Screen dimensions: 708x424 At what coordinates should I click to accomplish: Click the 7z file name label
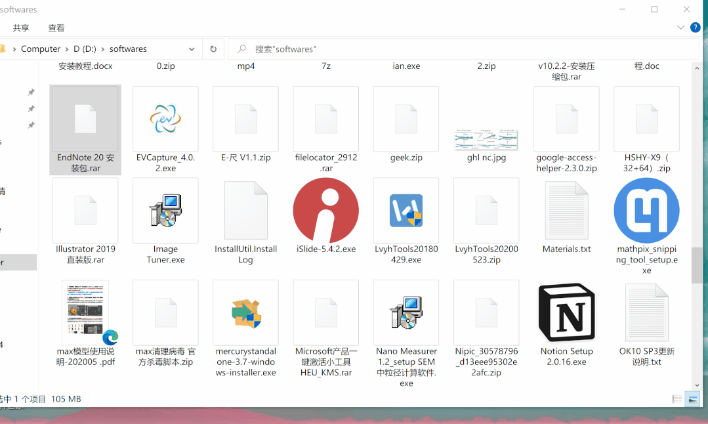point(326,66)
